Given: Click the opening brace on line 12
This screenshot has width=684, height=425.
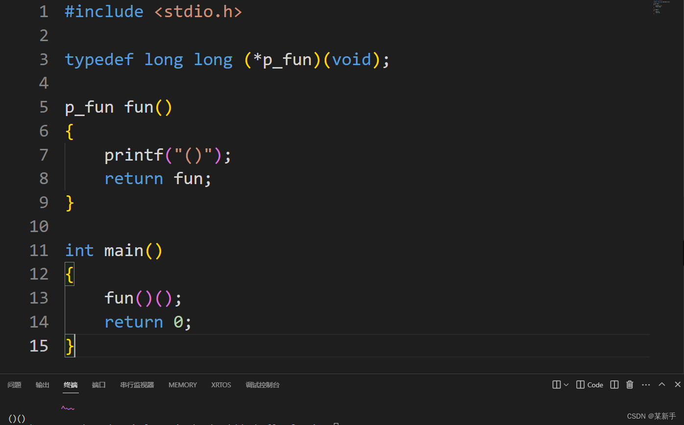Looking at the screenshot, I should pos(70,274).
